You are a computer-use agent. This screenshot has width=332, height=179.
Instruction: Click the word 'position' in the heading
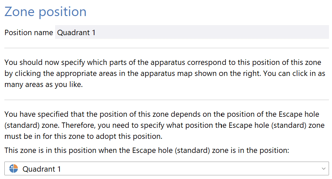63,12
